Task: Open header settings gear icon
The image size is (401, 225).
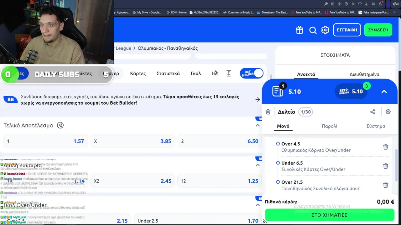Action: 325,30
